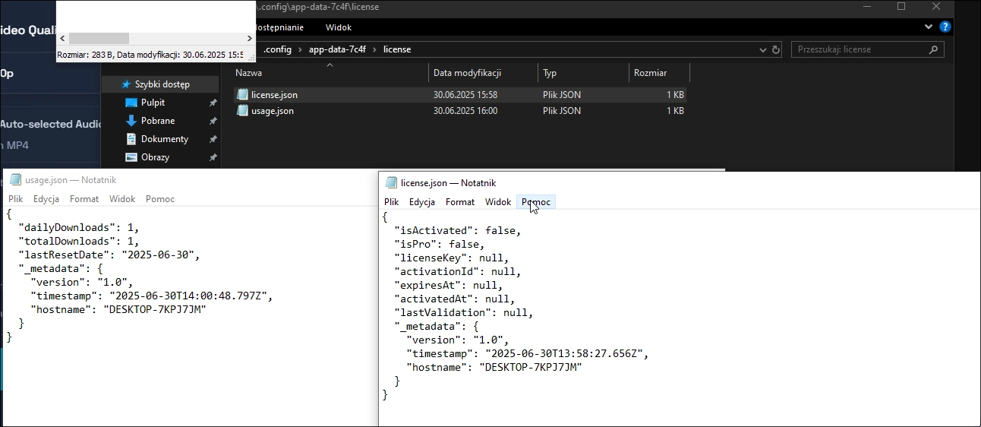Select Szybki dostęp in navigation pane
Viewport: 981px width, 427px height.
coord(162,84)
